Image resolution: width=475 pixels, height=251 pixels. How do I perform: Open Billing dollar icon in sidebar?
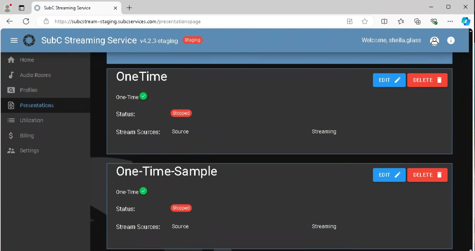point(11,135)
